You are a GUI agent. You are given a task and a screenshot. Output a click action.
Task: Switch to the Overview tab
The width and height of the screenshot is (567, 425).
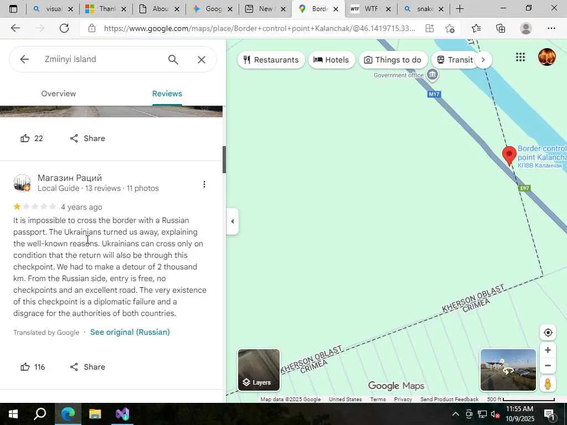(59, 94)
